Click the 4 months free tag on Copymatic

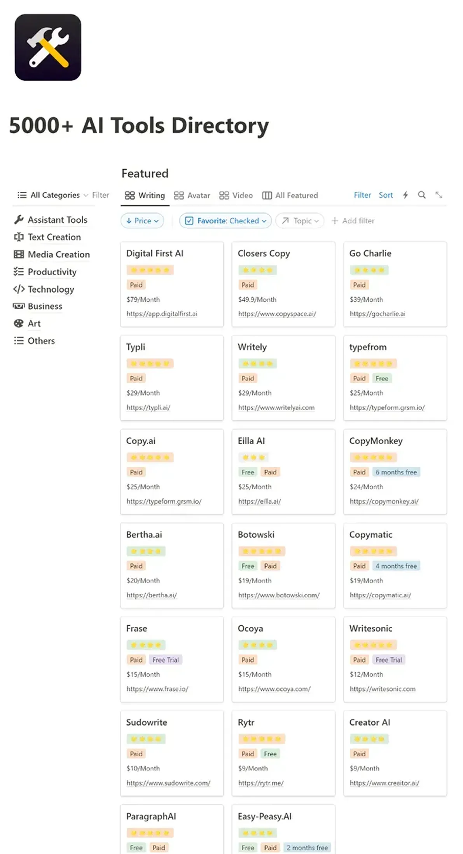pos(396,566)
